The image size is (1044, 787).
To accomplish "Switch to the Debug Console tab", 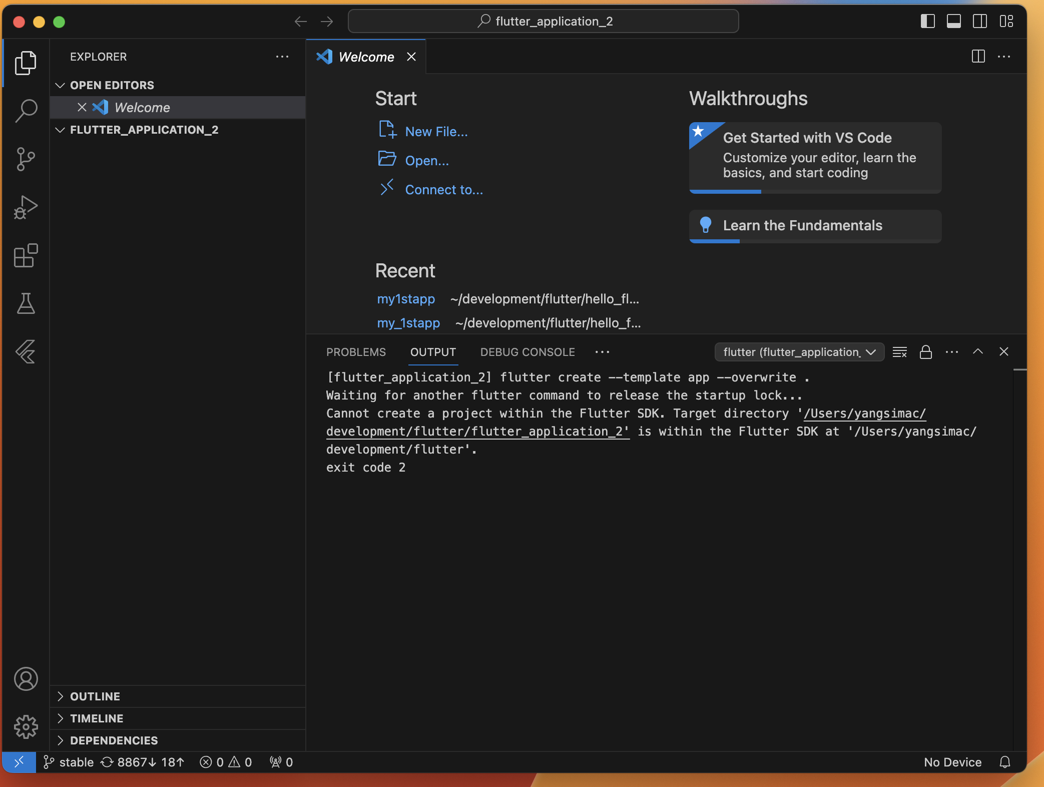I will [528, 352].
